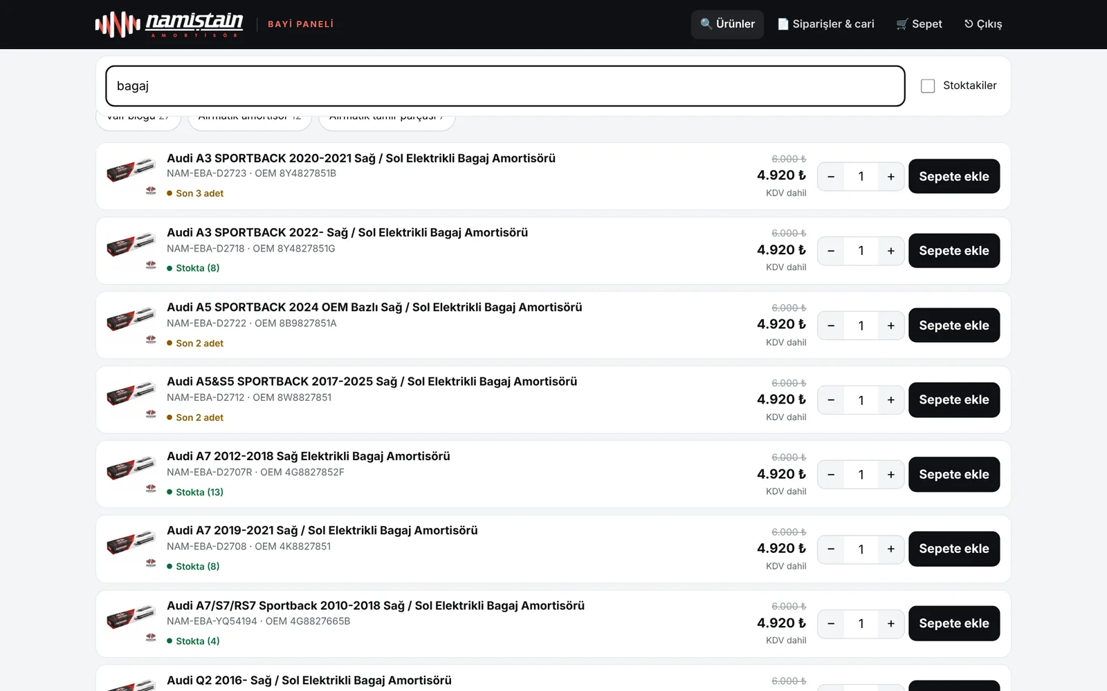The width and height of the screenshot is (1107, 691).
Task: Increase quantity for Audi A7/S7/RS7 Sportback
Action: [x=890, y=624]
